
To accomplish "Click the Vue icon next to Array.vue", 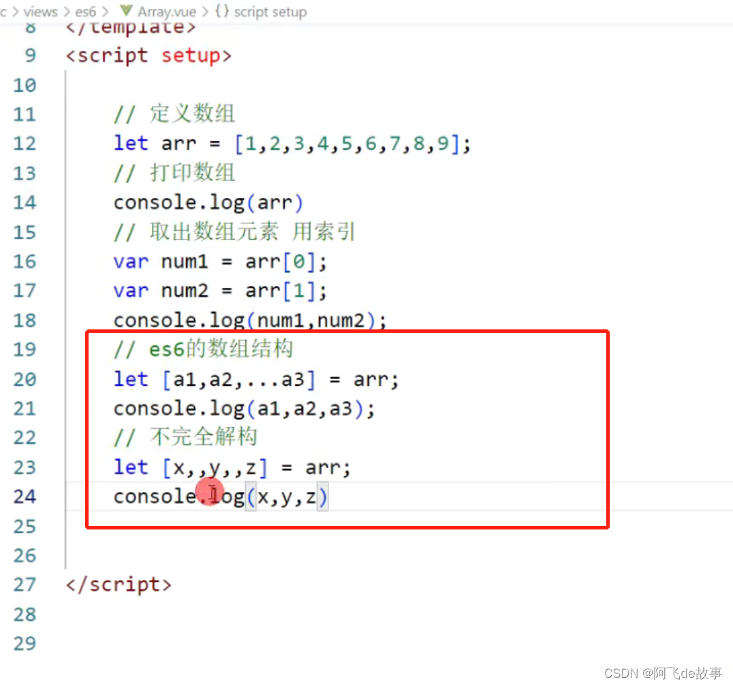I will point(126,10).
